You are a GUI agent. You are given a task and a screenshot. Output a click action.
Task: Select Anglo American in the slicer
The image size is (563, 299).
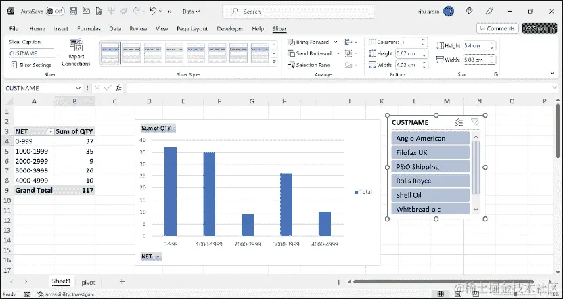coord(430,139)
